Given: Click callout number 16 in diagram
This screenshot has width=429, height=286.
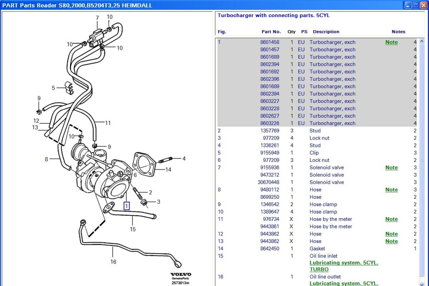Looking at the screenshot, I should [x=113, y=262].
